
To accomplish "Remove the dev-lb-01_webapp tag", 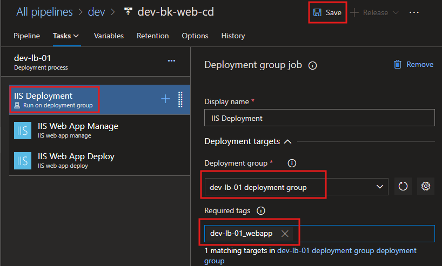I will pos(285,234).
